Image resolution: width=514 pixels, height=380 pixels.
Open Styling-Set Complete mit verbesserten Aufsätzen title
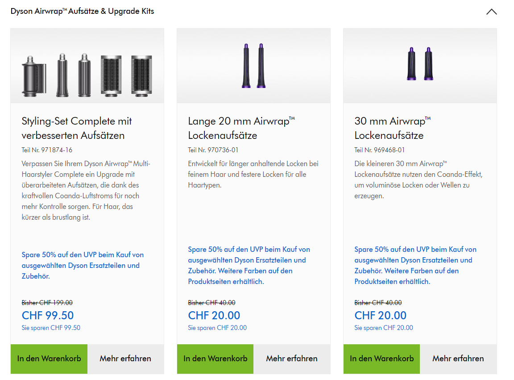(77, 128)
